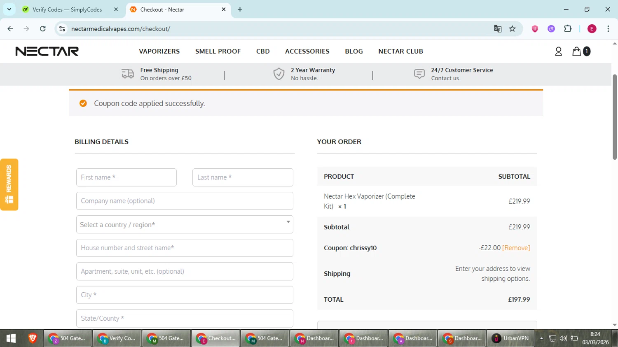Open the Select a country / region dropdown
This screenshot has width=618, height=347.
pos(185,225)
